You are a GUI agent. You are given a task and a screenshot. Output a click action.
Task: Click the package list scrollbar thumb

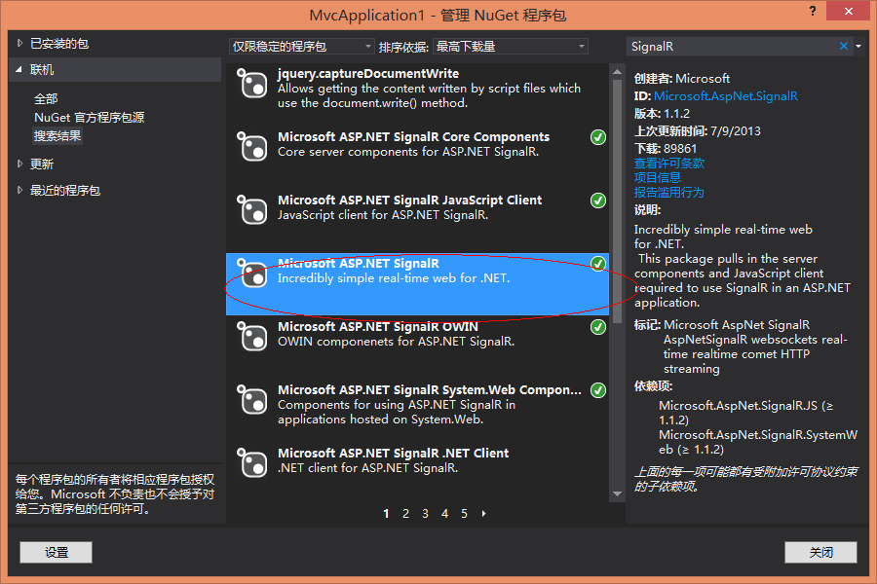[618, 201]
